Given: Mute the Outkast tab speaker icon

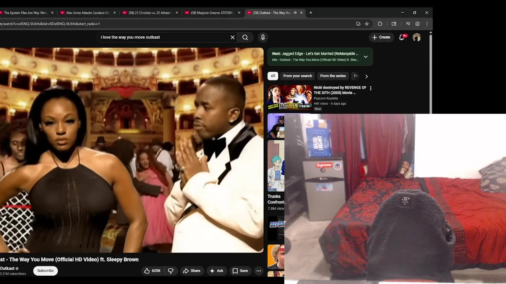Looking at the screenshot, I should click(295, 13).
